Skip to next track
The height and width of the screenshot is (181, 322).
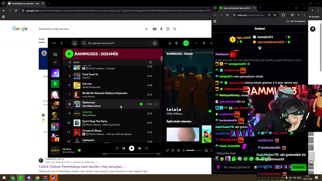pos(140,148)
